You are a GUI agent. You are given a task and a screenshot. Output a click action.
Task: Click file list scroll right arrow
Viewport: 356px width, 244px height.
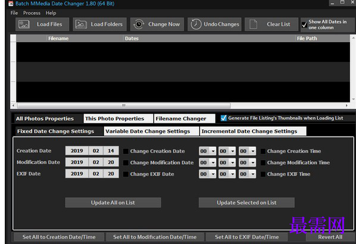click(x=346, y=105)
